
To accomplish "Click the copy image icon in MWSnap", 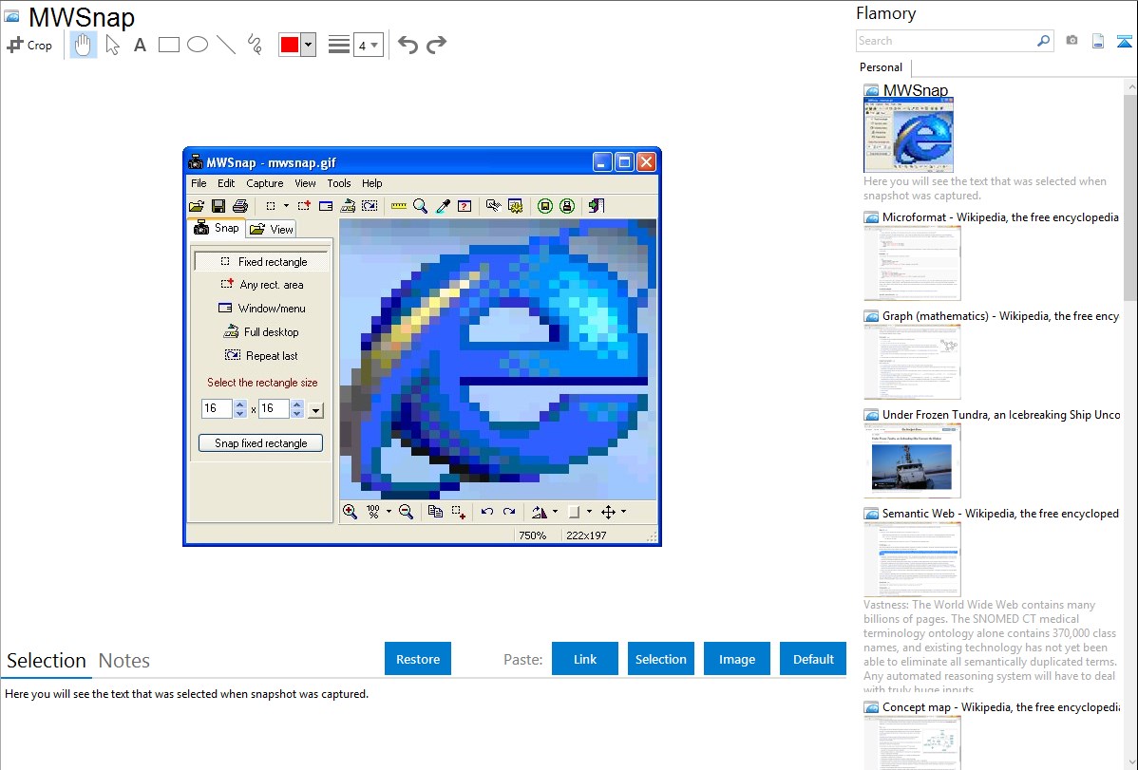I will (435, 512).
